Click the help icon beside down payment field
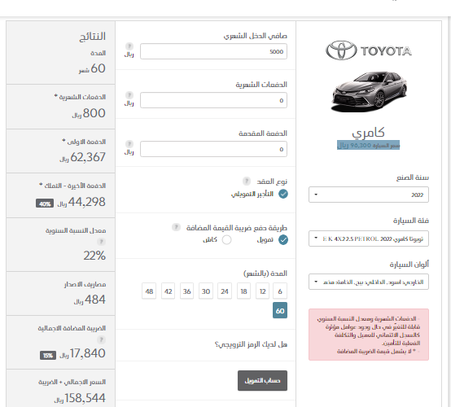451x407 pixels. 129,144
